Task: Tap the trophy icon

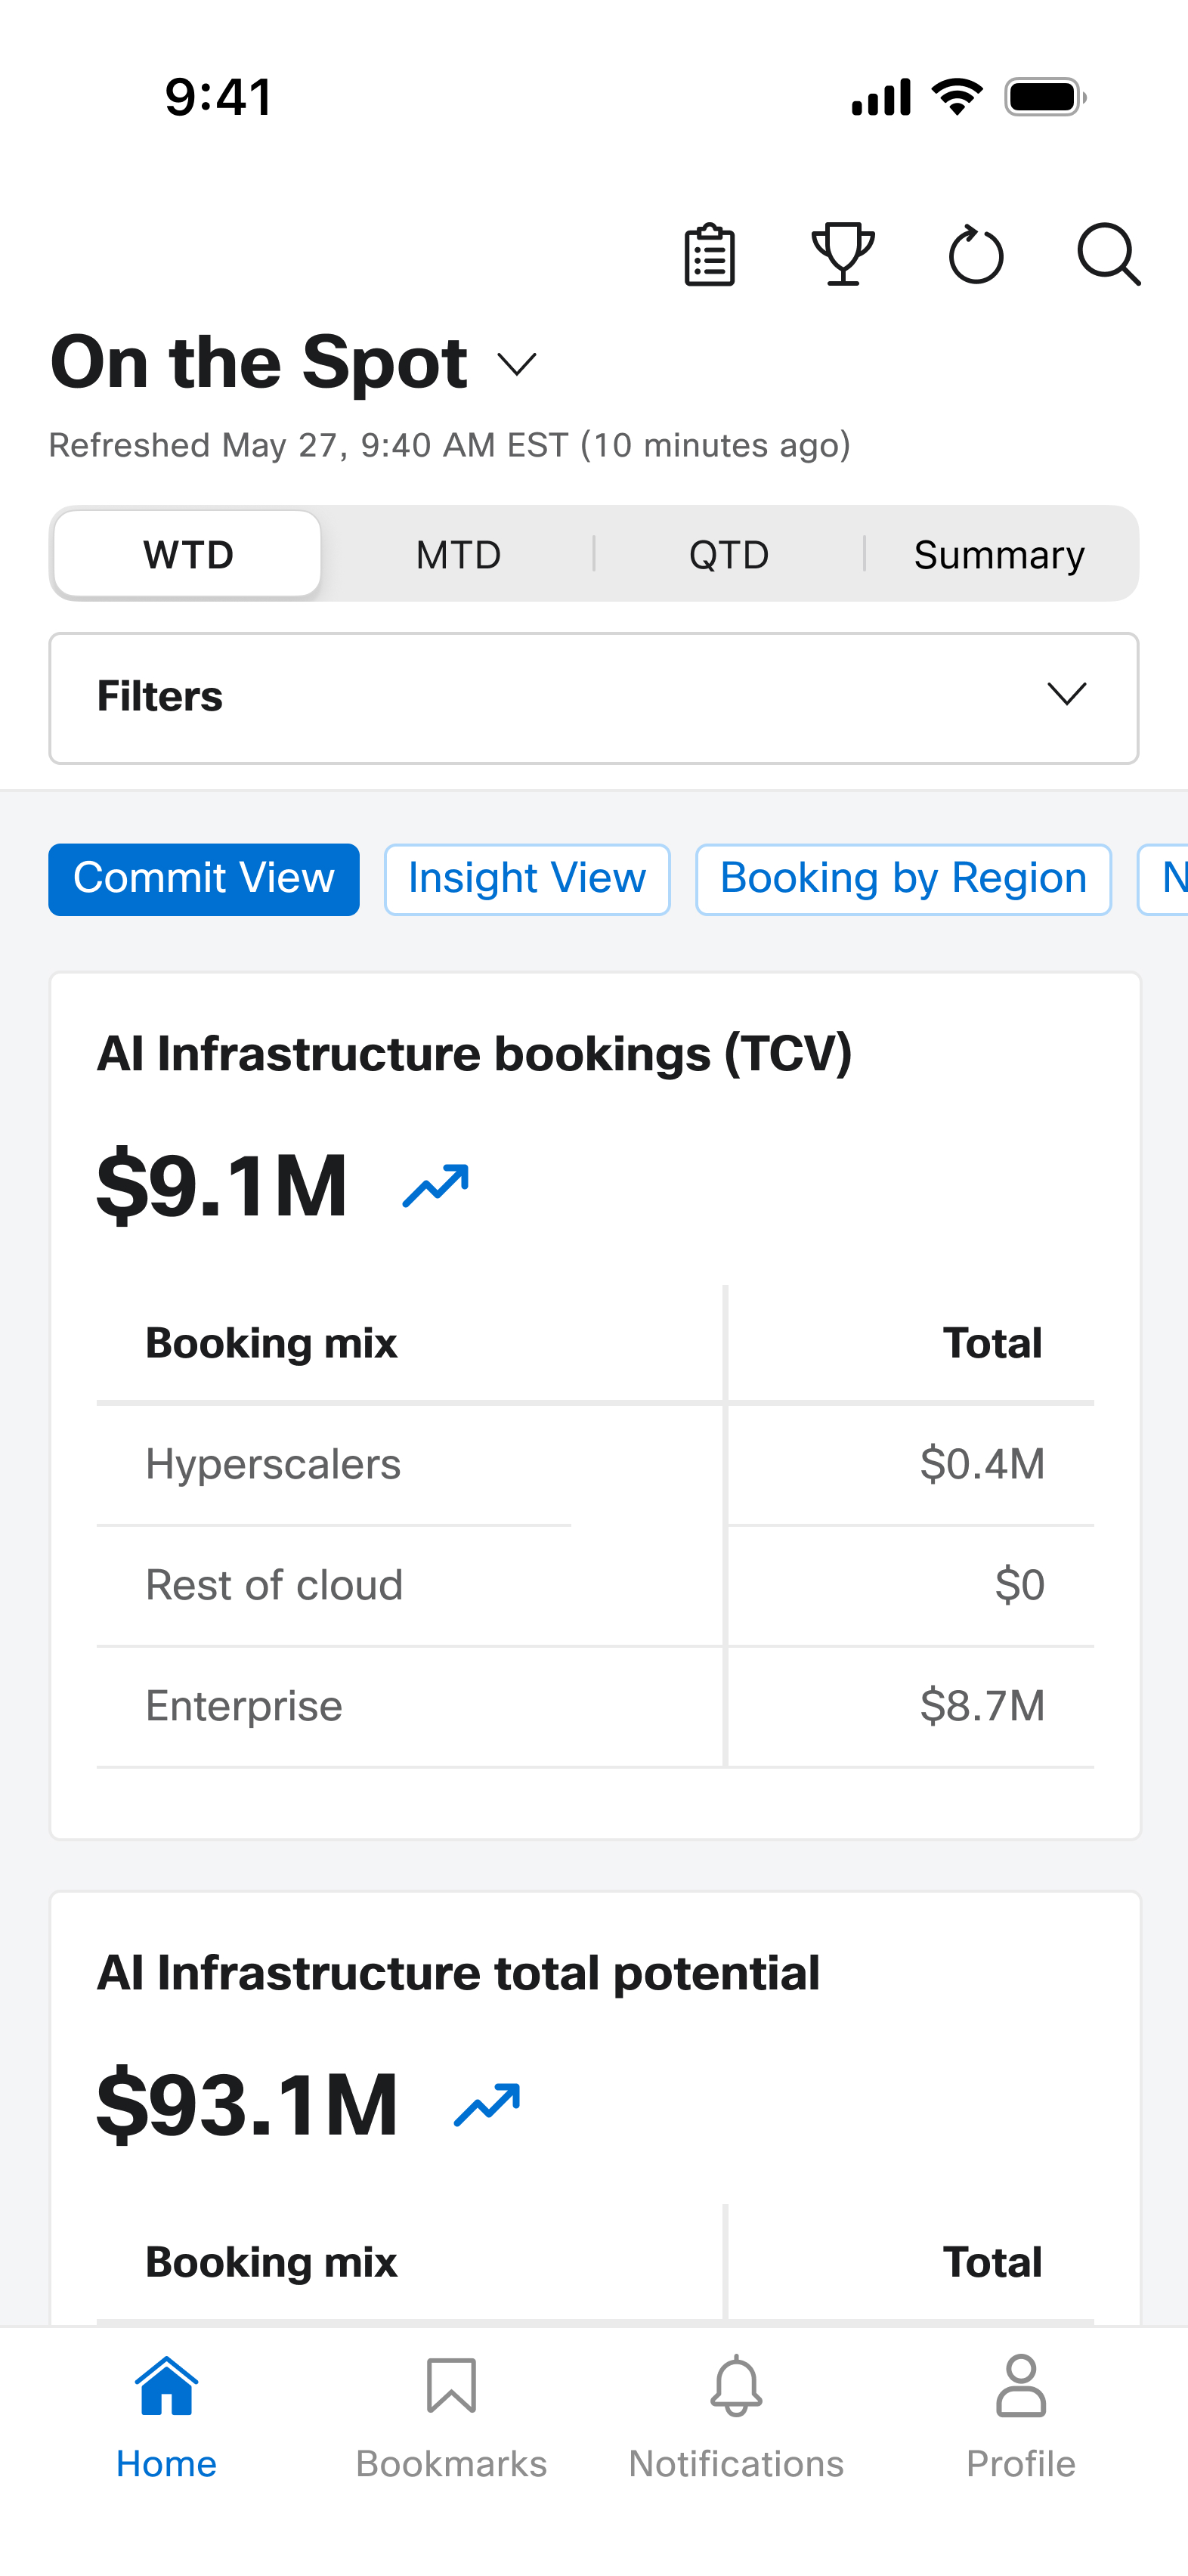Action: pyautogui.click(x=843, y=254)
